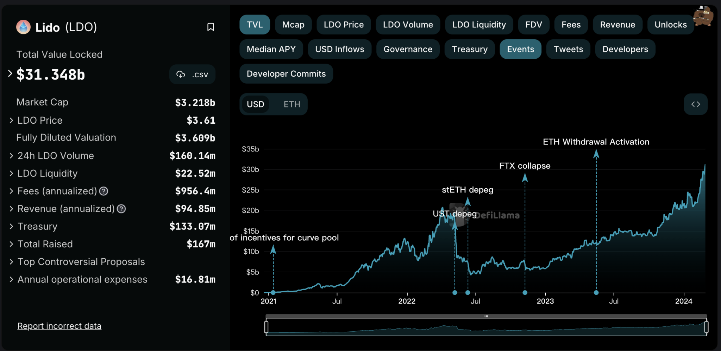Click the left handle of the range slider

click(x=266, y=327)
